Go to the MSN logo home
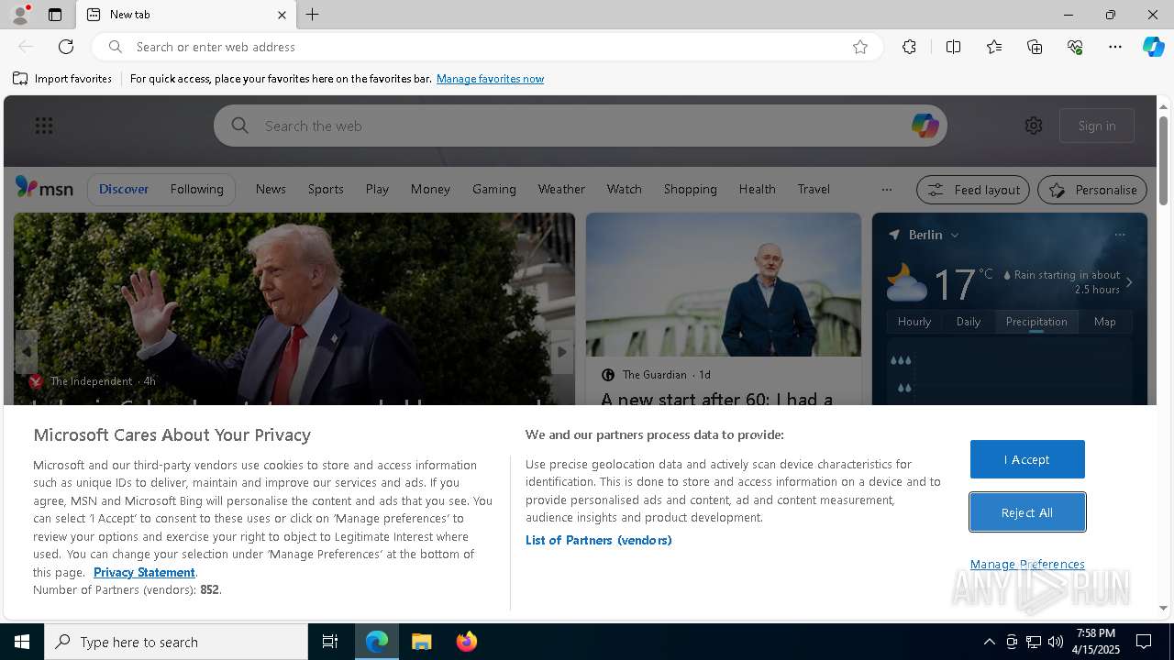Screen dimensions: 1174x660 pyautogui.click(x=44, y=188)
